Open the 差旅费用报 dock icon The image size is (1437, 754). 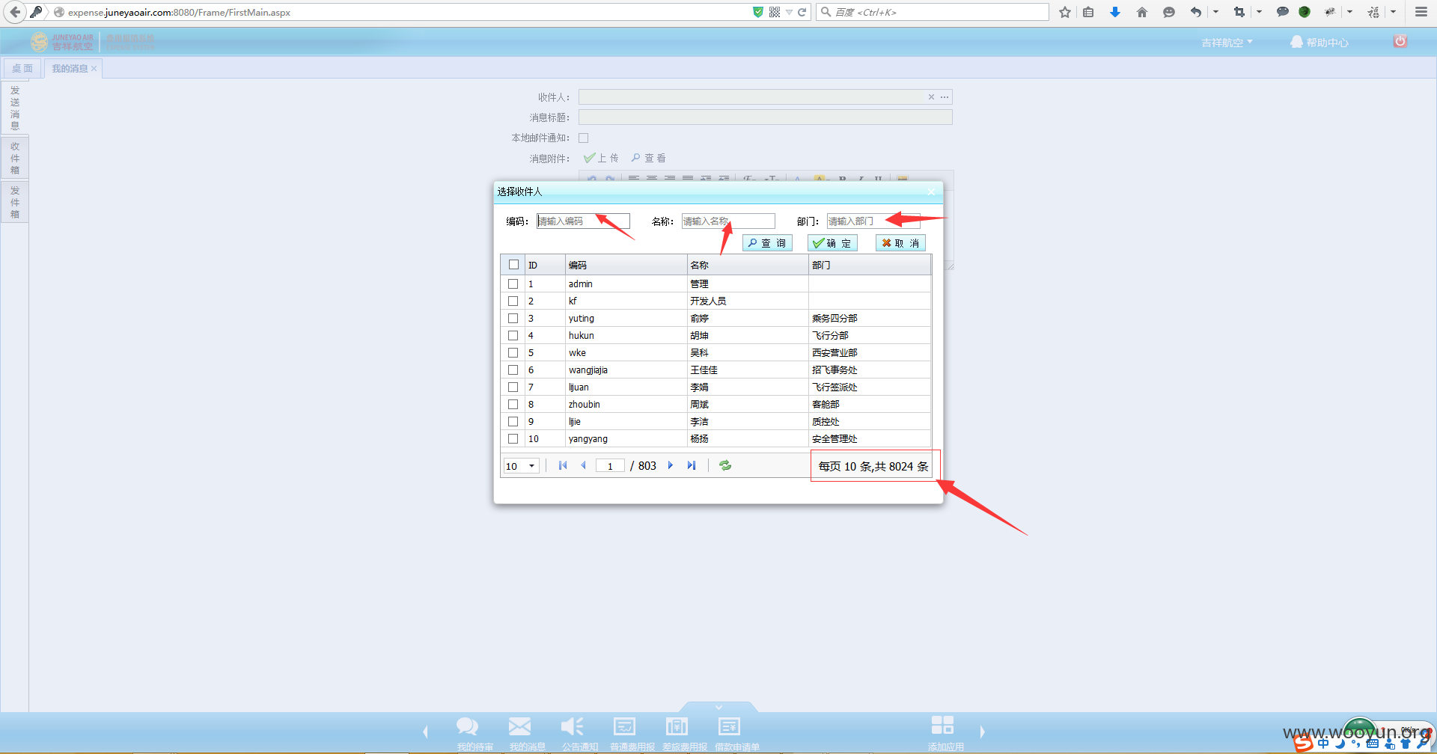pos(677,726)
